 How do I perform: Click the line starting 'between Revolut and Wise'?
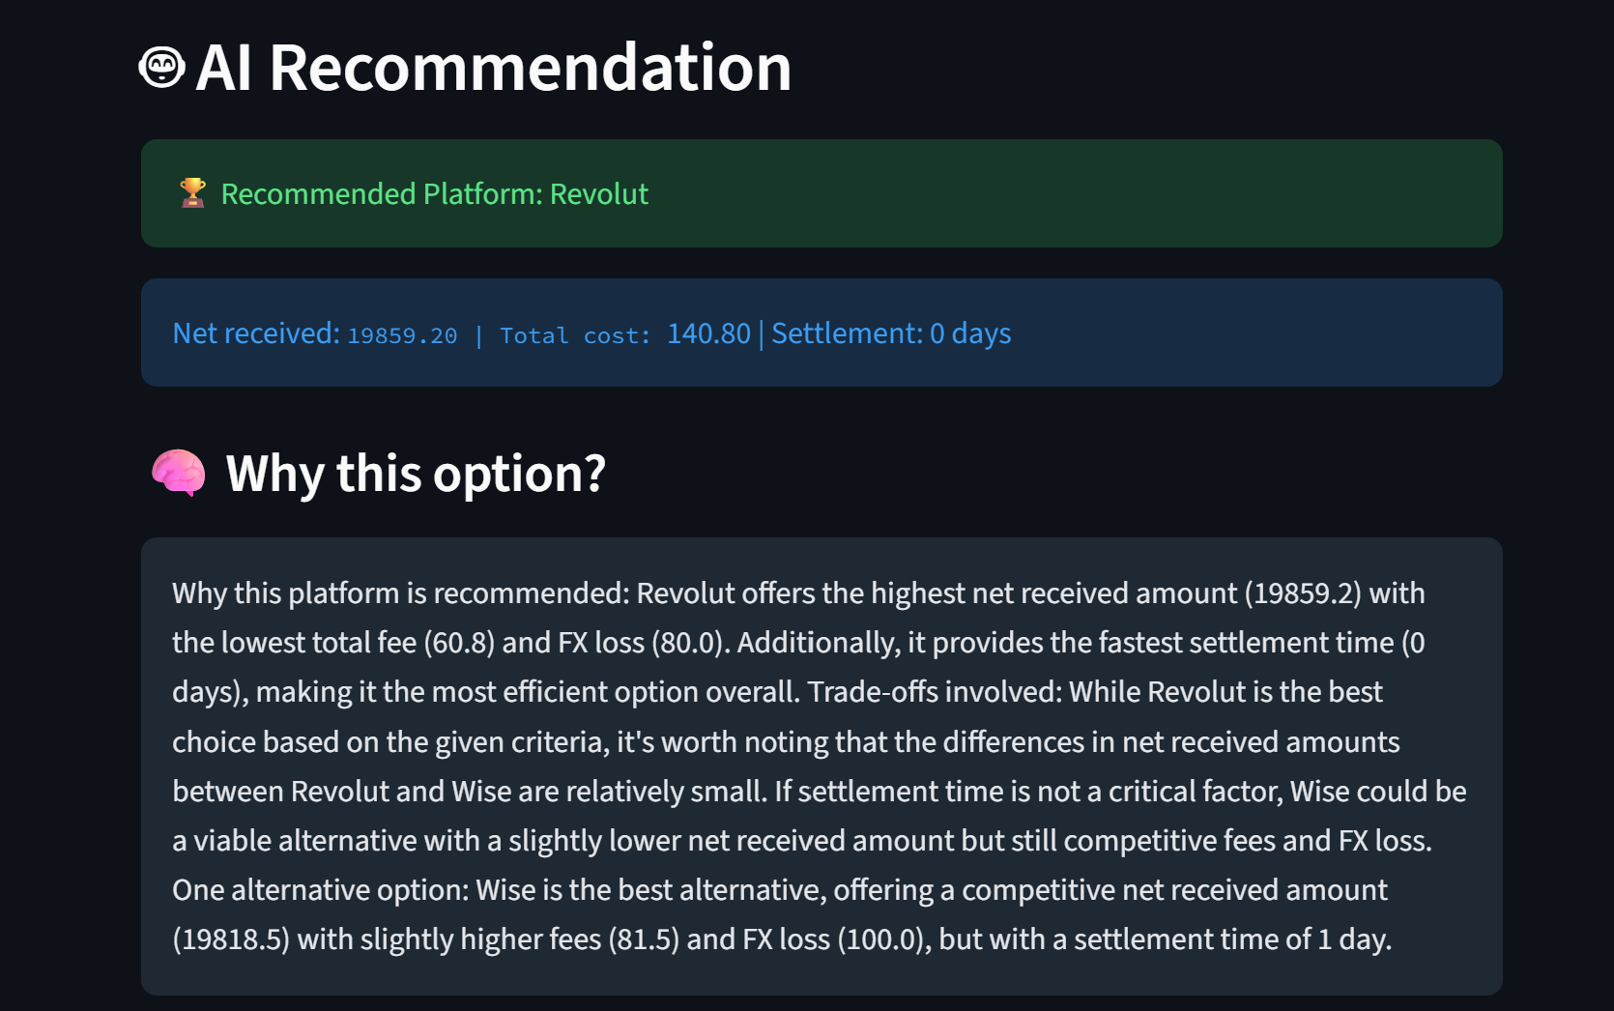pos(820,791)
